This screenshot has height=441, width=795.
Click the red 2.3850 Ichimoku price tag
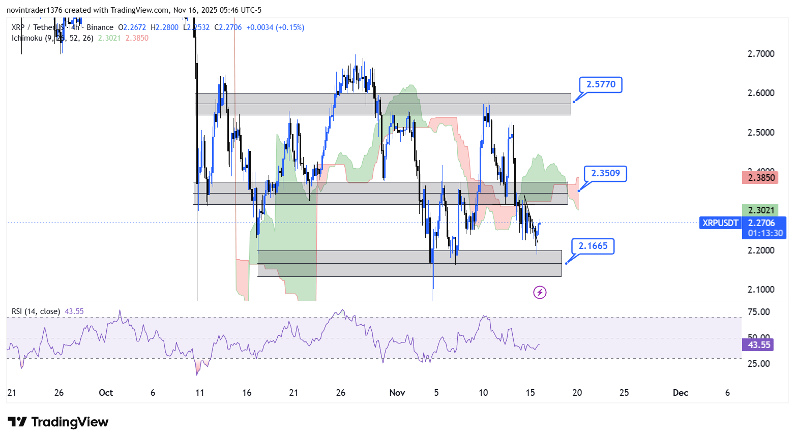point(760,178)
